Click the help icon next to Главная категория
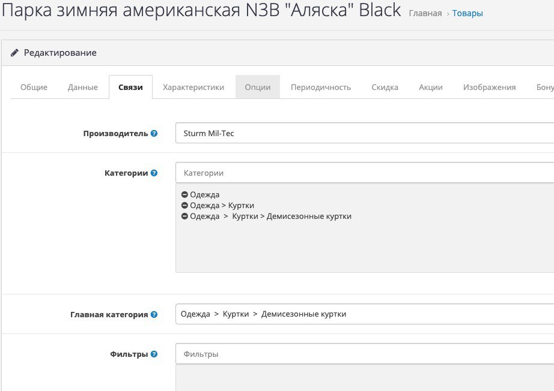554x391 pixels. [x=154, y=314]
